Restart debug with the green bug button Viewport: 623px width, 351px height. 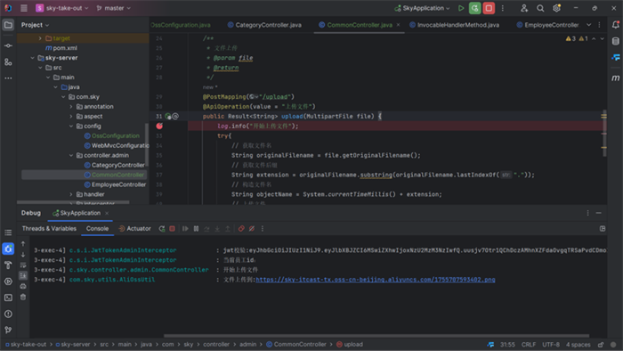tap(474, 8)
